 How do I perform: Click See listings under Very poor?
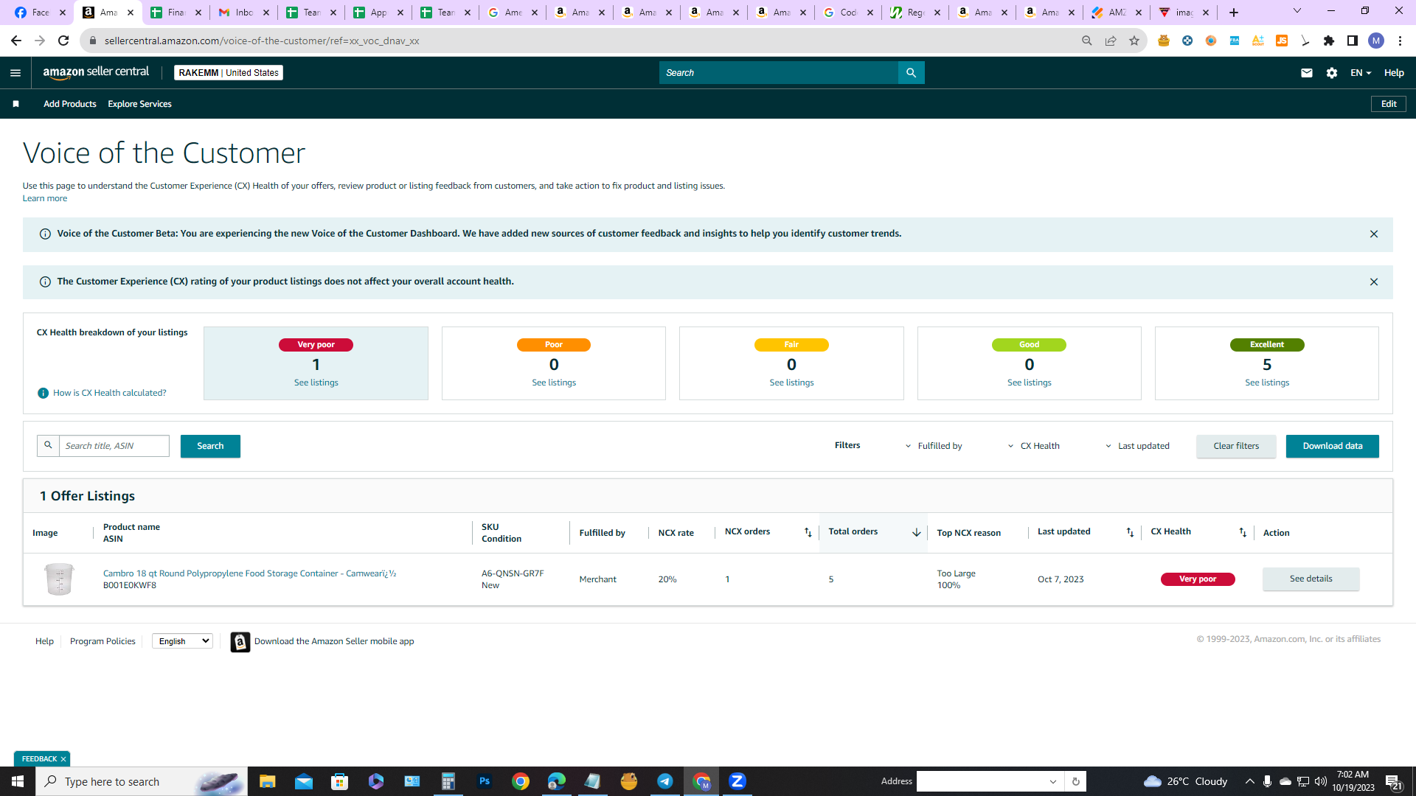click(316, 383)
